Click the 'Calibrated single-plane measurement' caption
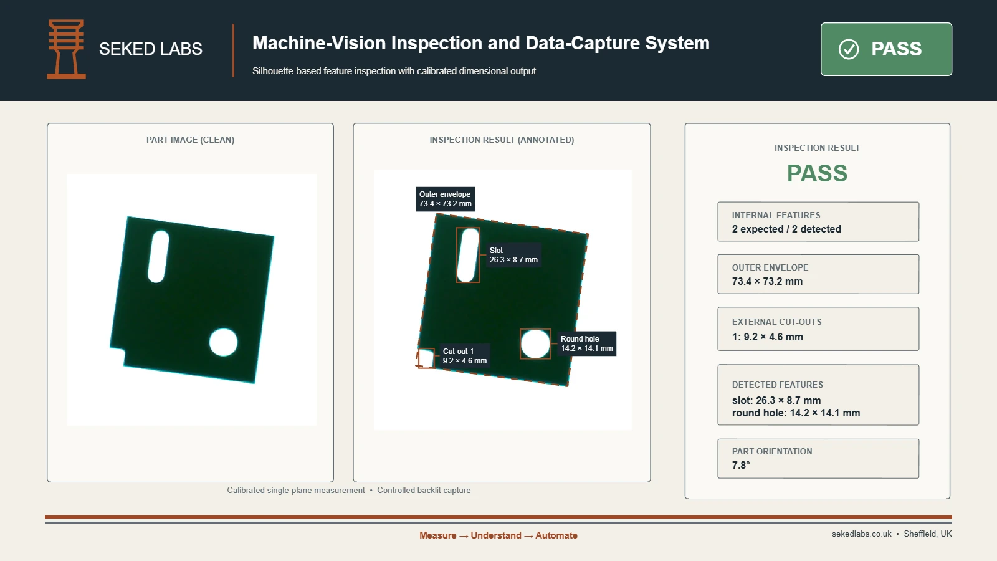The image size is (997, 561). click(296, 491)
